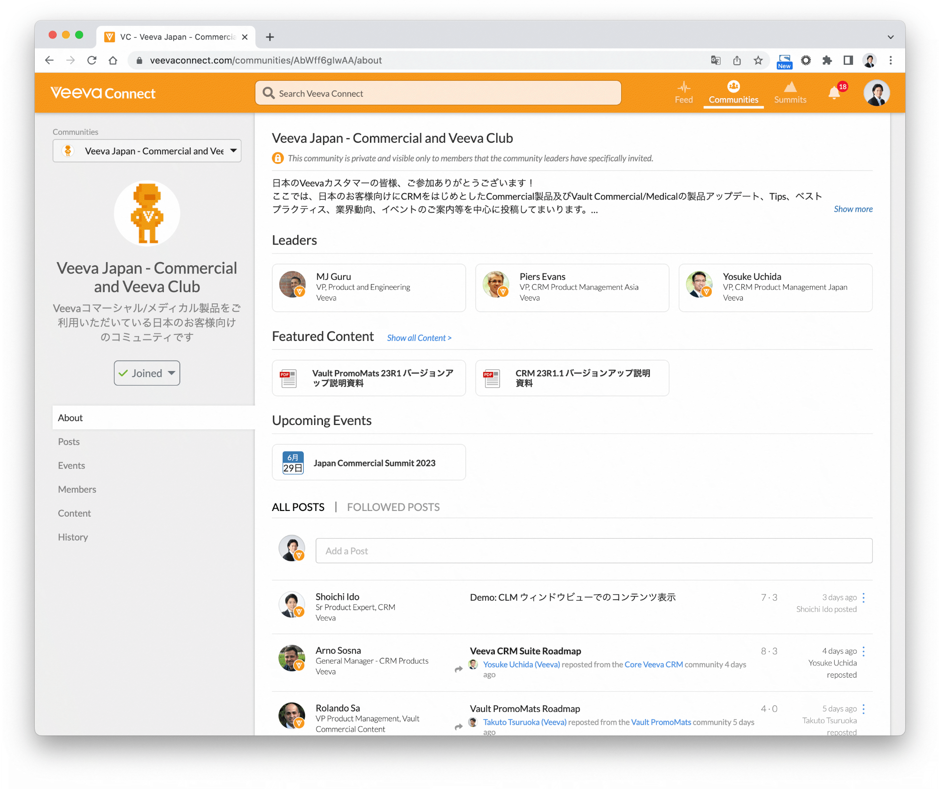Open the Members sidebar section
Image resolution: width=939 pixels, height=789 pixels.
(x=77, y=489)
